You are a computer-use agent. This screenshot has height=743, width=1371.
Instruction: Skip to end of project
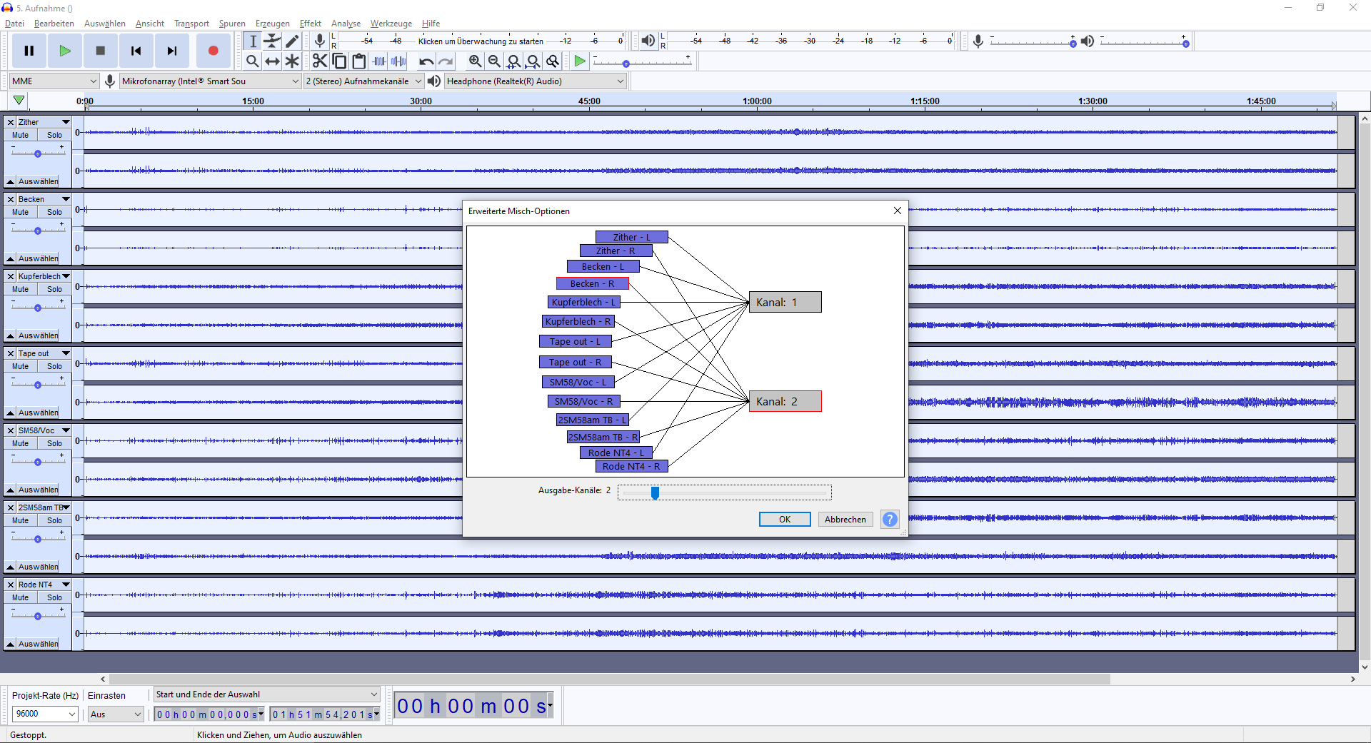(172, 51)
